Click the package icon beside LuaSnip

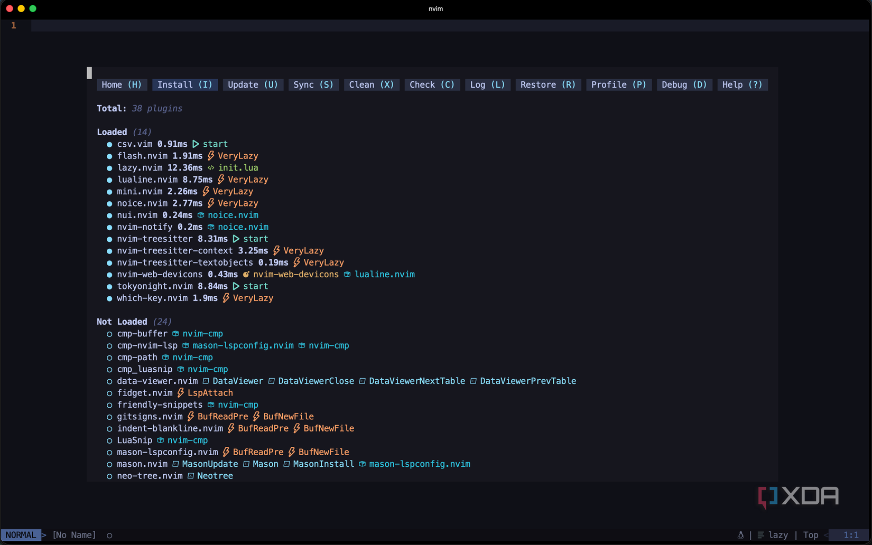(160, 440)
